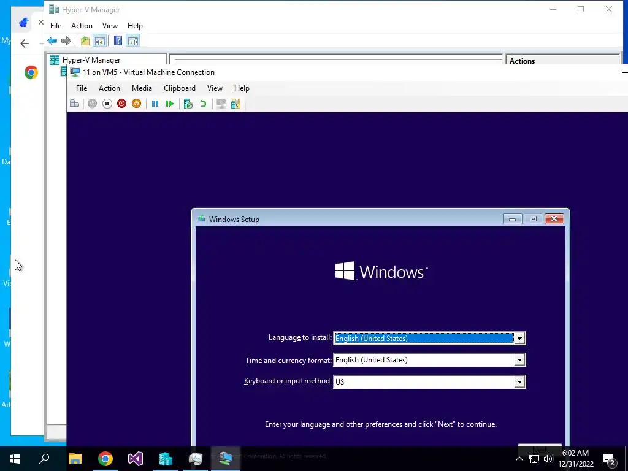The height and width of the screenshot is (471, 628).
Task: Open notification center with 2 notifications
Action: 609,459
